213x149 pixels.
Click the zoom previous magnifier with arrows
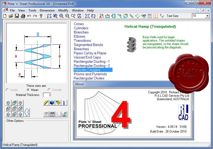click(x=79, y=16)
